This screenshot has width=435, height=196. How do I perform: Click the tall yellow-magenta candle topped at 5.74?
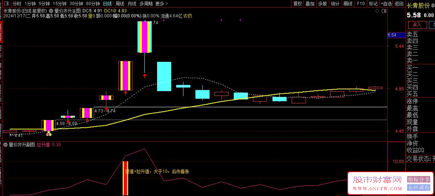[144, 37]
